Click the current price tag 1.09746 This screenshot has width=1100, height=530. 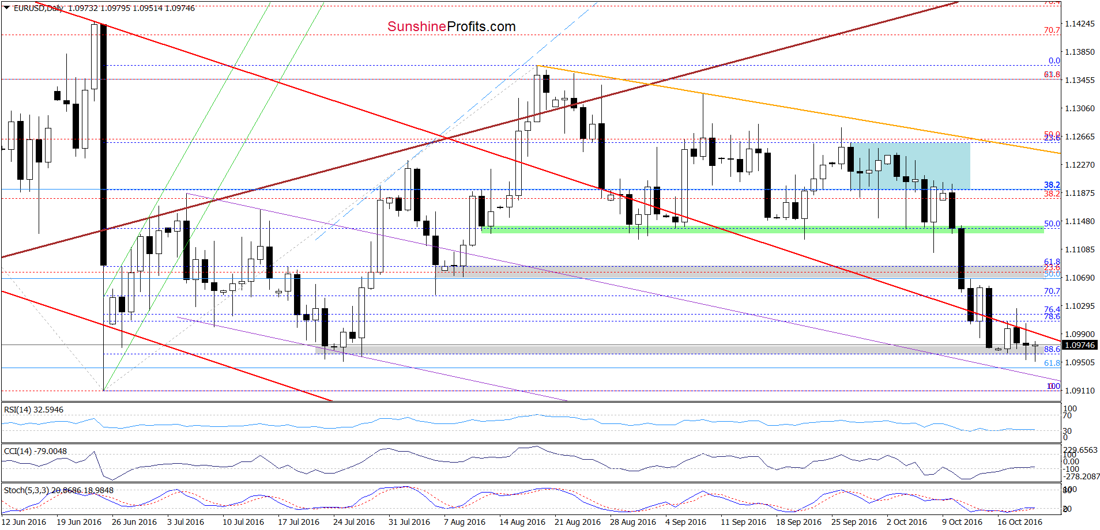pos(1079,345)
